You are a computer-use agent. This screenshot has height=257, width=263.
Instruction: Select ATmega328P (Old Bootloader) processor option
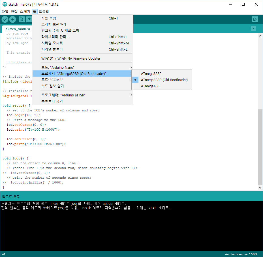[162, 80]
